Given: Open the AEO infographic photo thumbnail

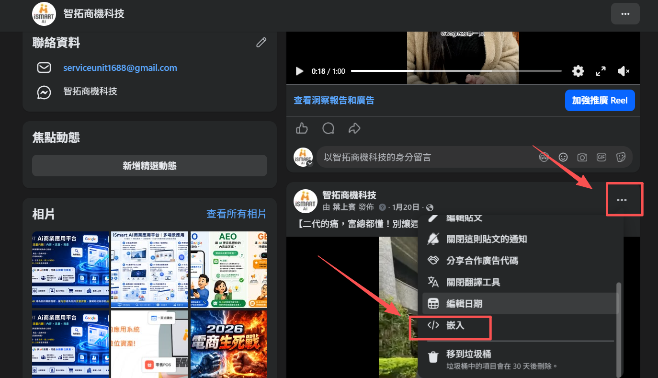Looking at the screenshot, I should click(x=229, y=270).
